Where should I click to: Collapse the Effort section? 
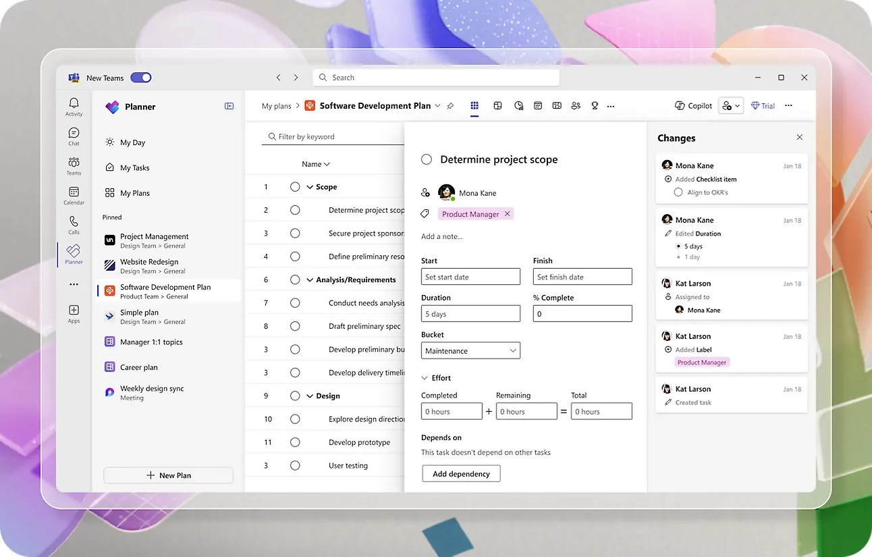point(425,378)
